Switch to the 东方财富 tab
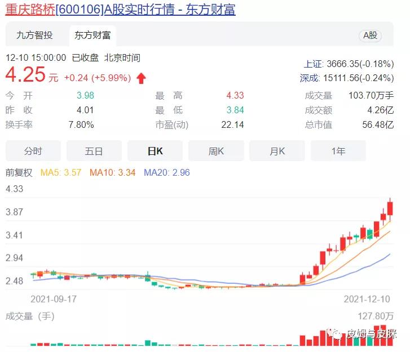 pyautogui.click(x=92, y=35)
